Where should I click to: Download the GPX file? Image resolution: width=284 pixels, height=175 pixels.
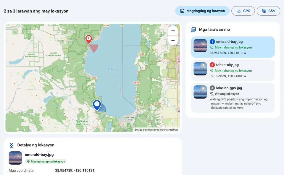[243, 11]
